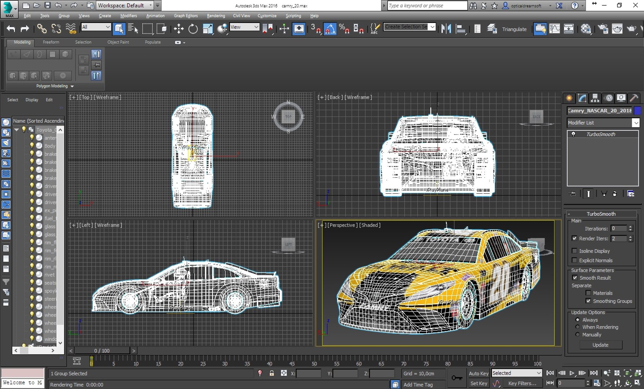Enable Explicit Normals checkbox
Viewport: 644px width, 389px height.
(574, 260)
